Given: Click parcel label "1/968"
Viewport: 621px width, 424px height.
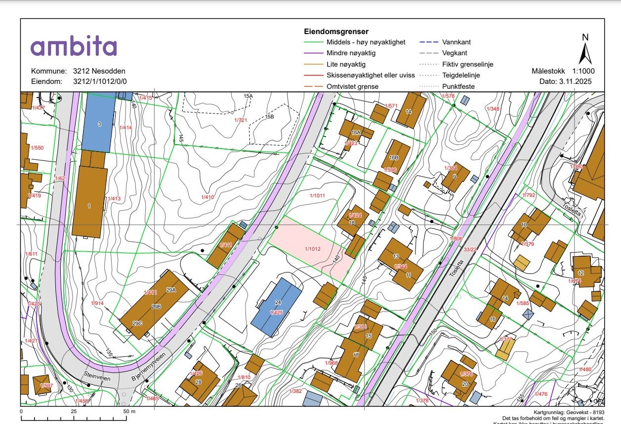Looking at the screenshot, I should click(x=331, y=363).
